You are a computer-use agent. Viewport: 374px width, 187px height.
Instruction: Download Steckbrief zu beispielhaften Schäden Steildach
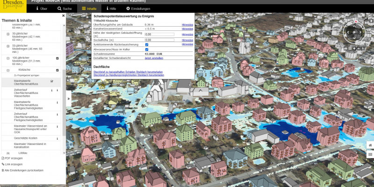(x=128, y=72)
